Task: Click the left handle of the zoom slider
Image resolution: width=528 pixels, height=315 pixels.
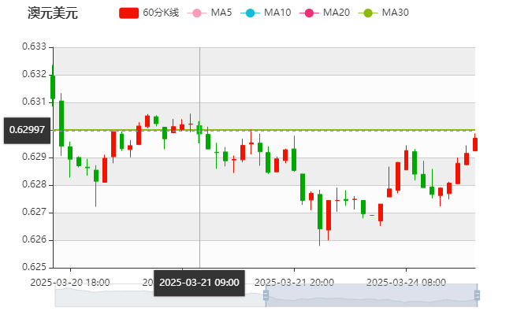Action: click(x=263, y=295)
